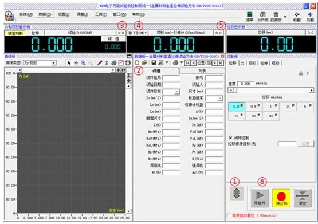Screen dimensions: 318x224
Task: Open the 设置(S) menu
Action: 64,14
